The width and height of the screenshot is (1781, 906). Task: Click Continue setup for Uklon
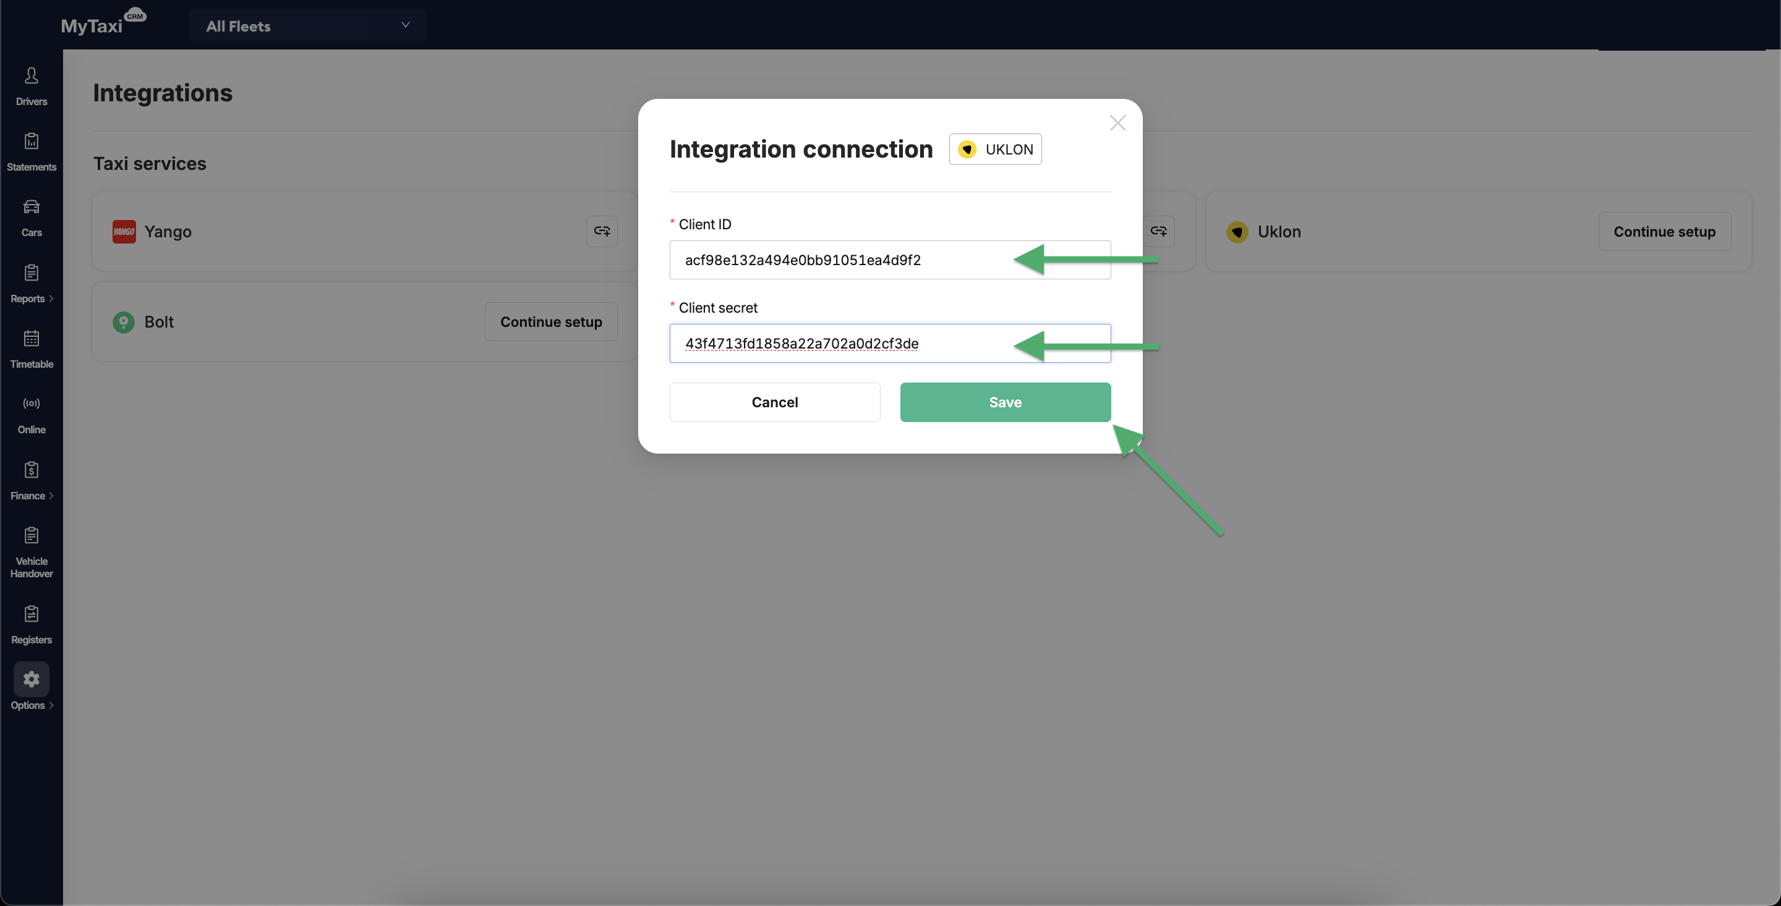point(1664,232)
